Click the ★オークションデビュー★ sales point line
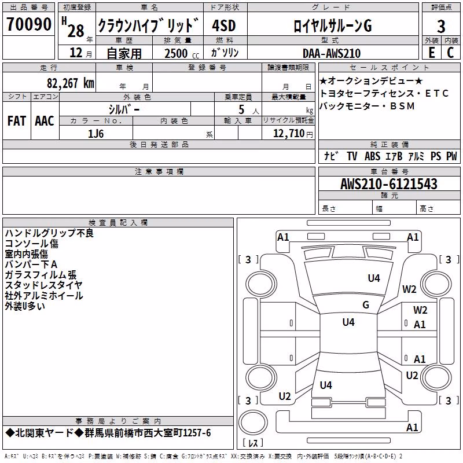 [x=371, y=80]
